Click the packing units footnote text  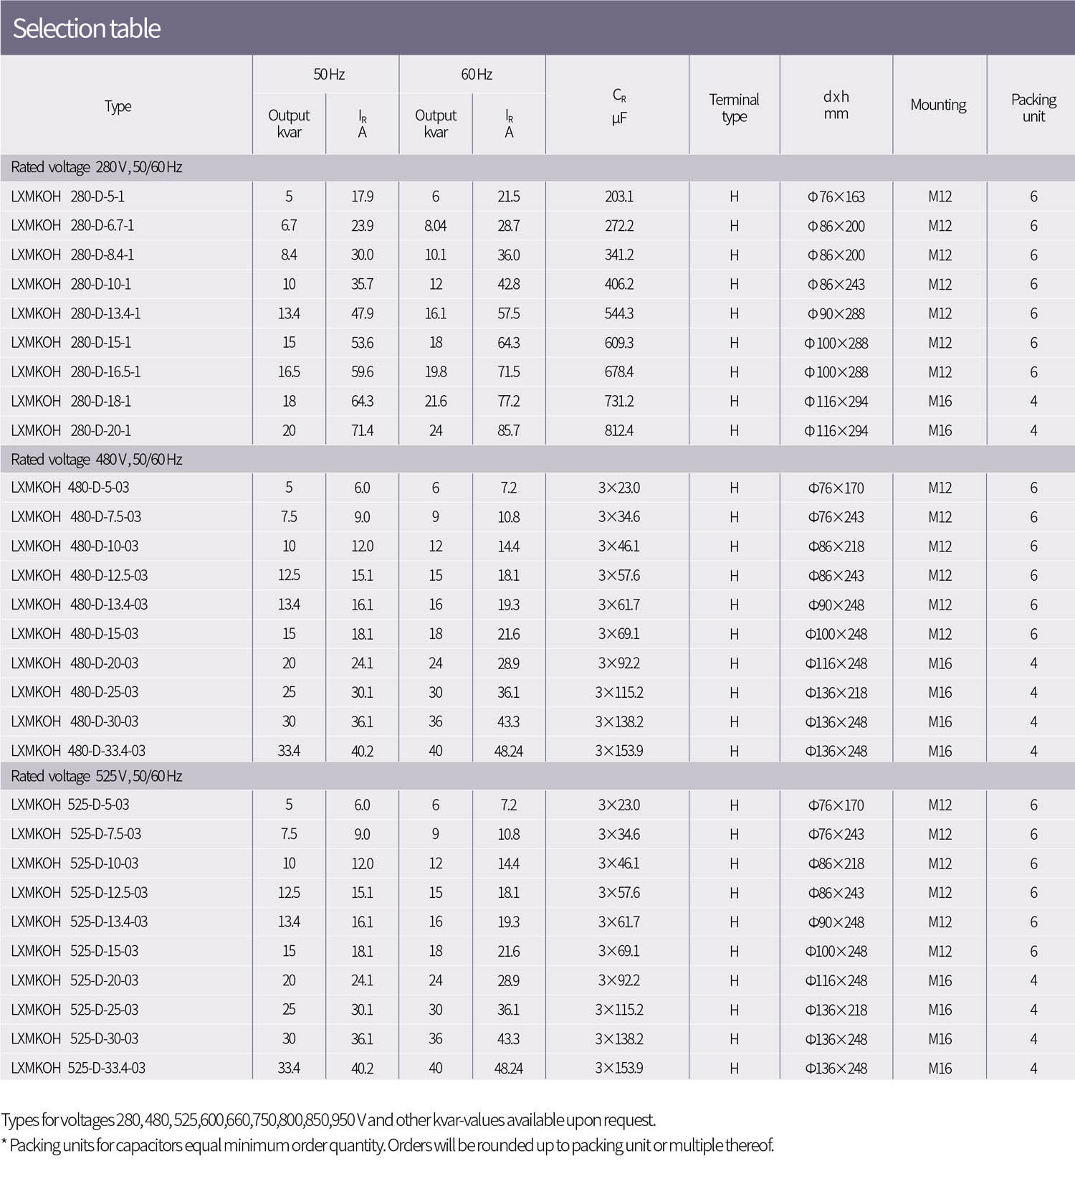coord(387,1145)
